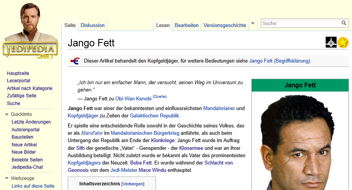Open the Versionsgeschichte tab
The image size is (352, 190).
click(x=225, y=25)
